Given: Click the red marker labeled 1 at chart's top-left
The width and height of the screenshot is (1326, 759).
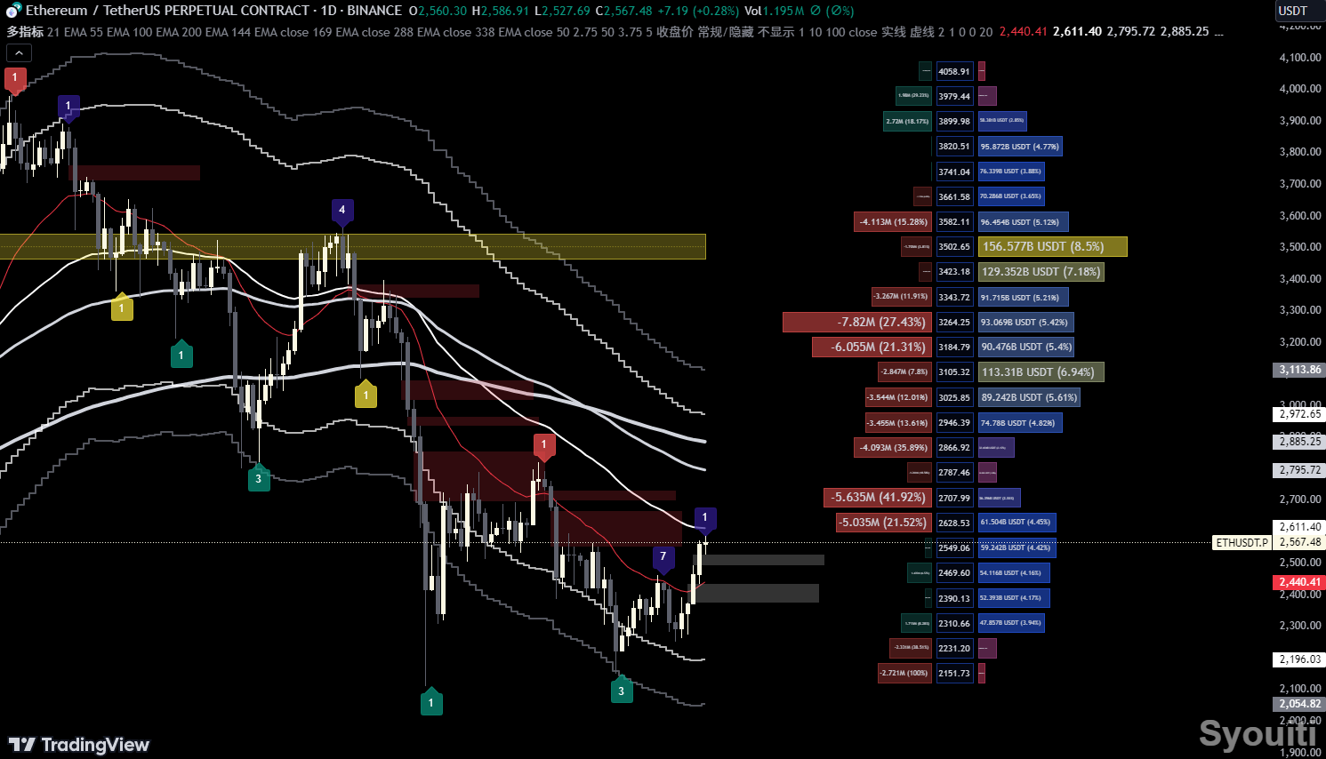Looking at the screenshot, I should 14,79.
